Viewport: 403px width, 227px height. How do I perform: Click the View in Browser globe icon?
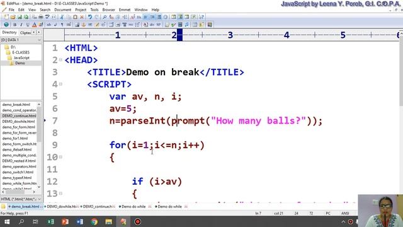coord(6,25)
